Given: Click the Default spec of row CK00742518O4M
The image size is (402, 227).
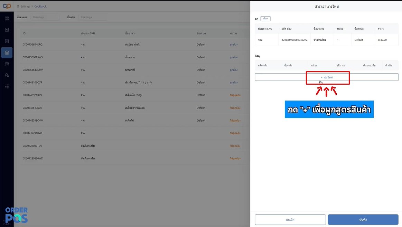Looking at the screenshot, I should (201, 121).
